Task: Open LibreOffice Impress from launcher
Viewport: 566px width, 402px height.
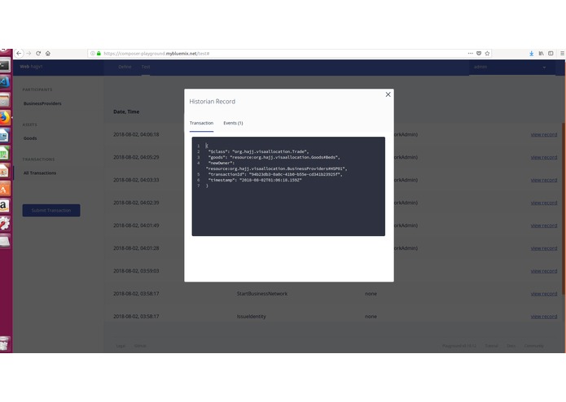Action: click(x=5, y=171)
